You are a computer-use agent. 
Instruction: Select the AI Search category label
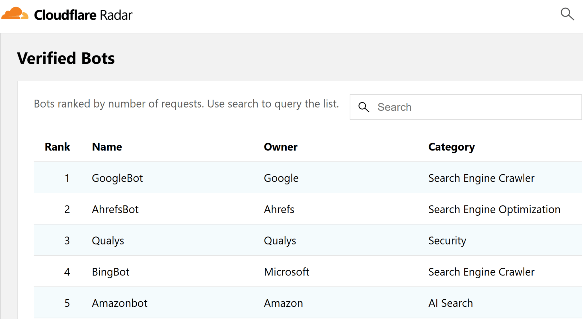click(x=450, y=303)
